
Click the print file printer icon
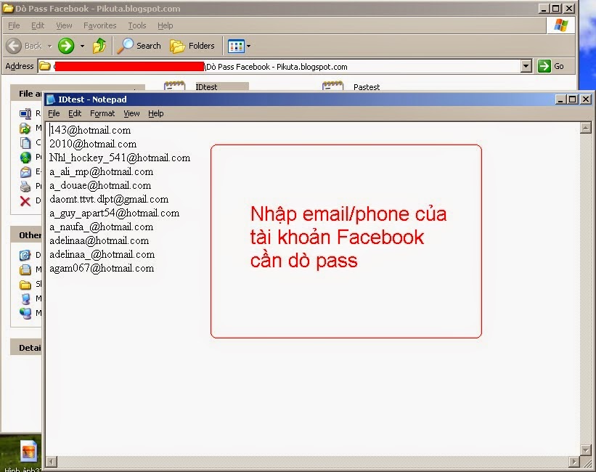pyautogui.click(x=25, y=187)
